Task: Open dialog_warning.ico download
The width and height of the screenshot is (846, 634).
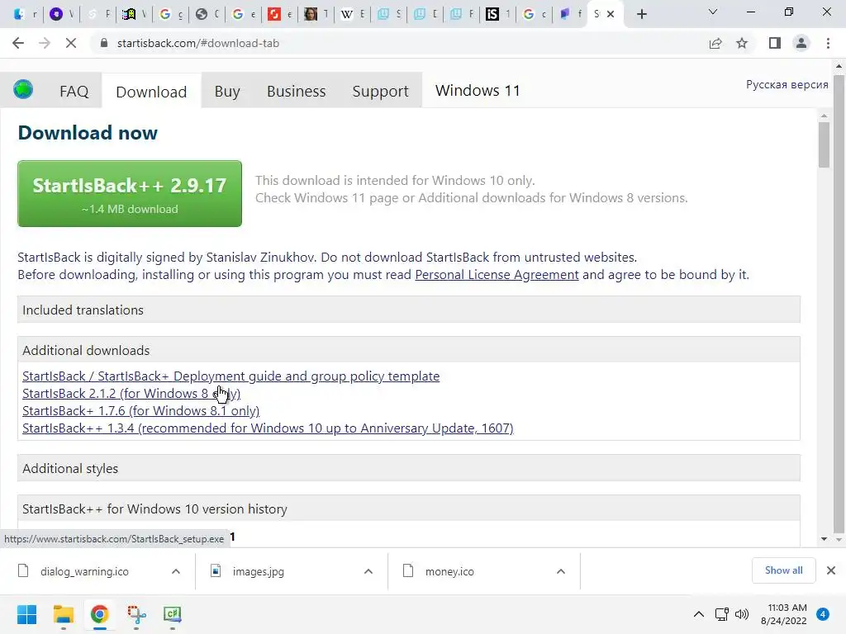Action: point(85,571)
